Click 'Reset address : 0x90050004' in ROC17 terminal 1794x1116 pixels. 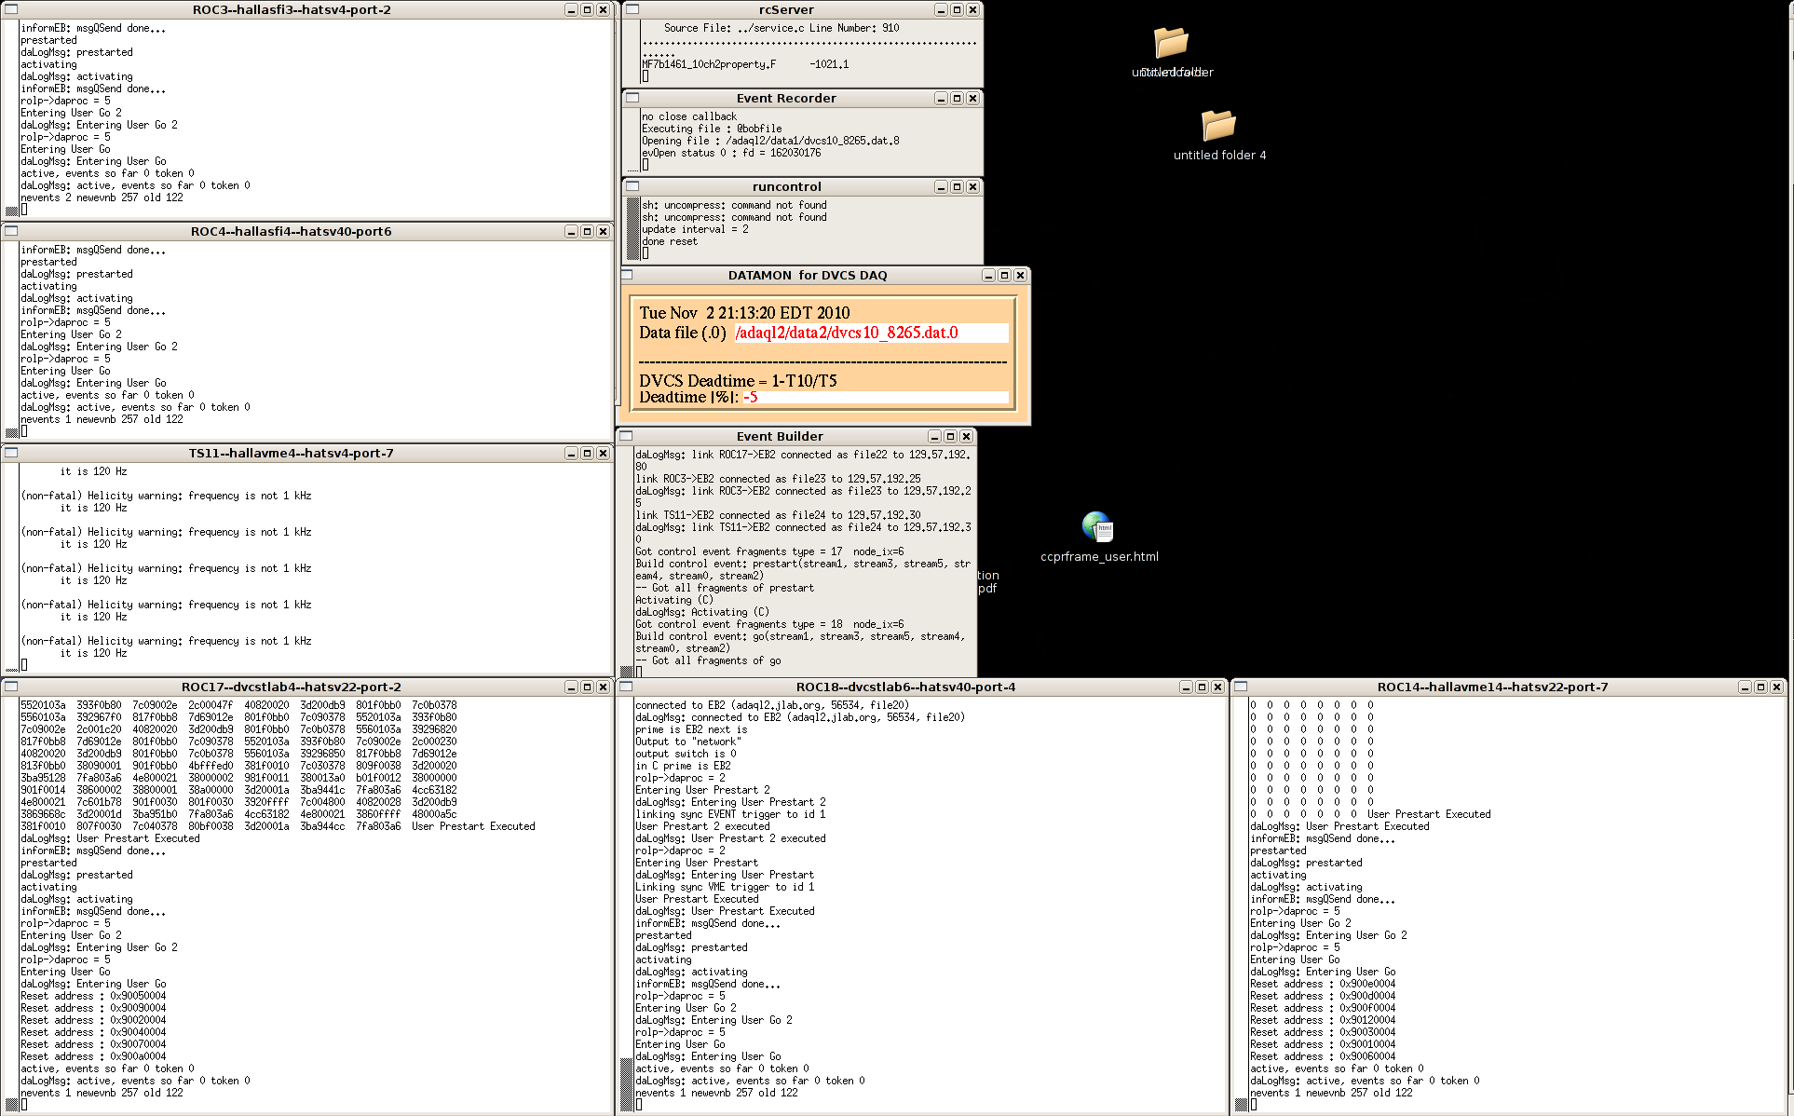coord(93,996)
